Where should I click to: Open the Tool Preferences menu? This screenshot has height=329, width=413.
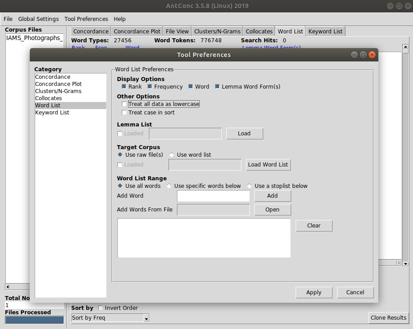coord(86,19)
